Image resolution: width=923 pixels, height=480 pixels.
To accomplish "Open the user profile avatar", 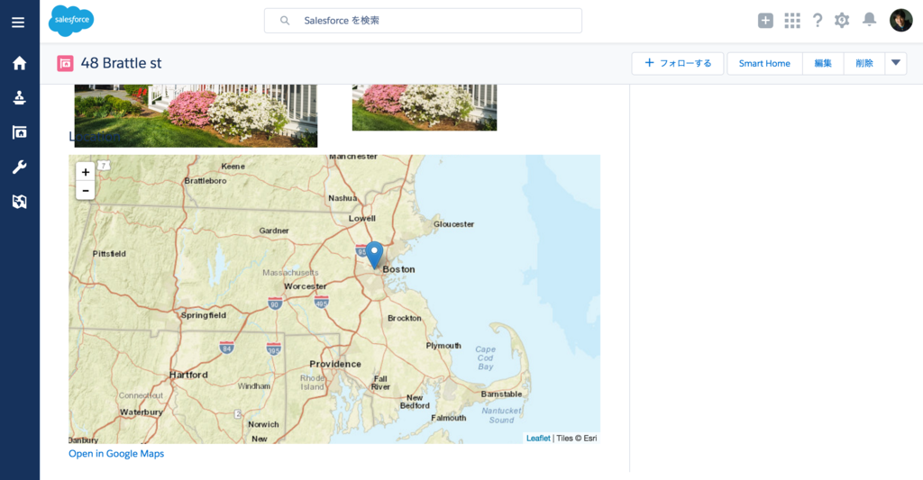I will coord(900,21).
